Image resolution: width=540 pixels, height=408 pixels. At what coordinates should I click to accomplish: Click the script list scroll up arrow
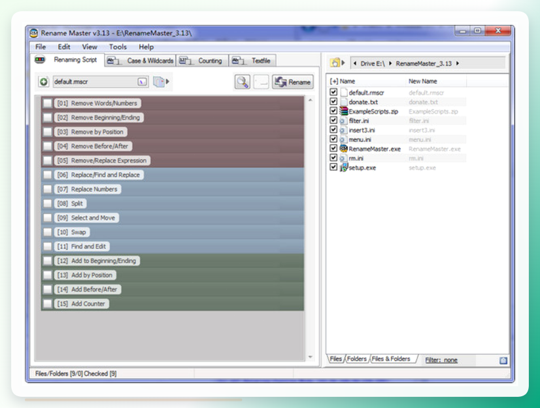pos(311,100)
